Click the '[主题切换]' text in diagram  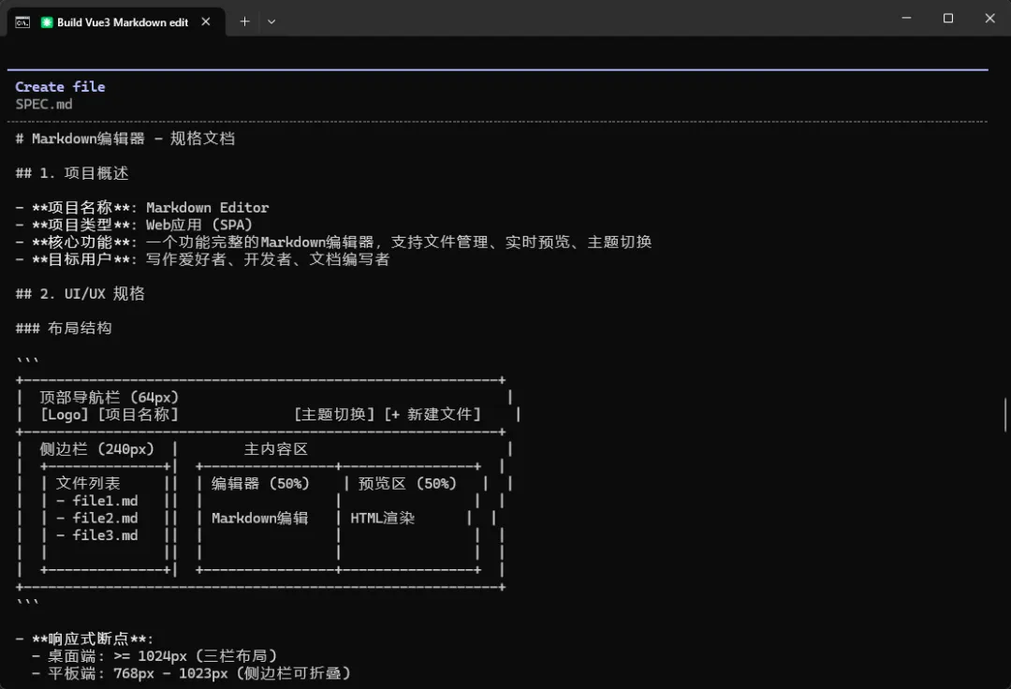tap(334, 415)
